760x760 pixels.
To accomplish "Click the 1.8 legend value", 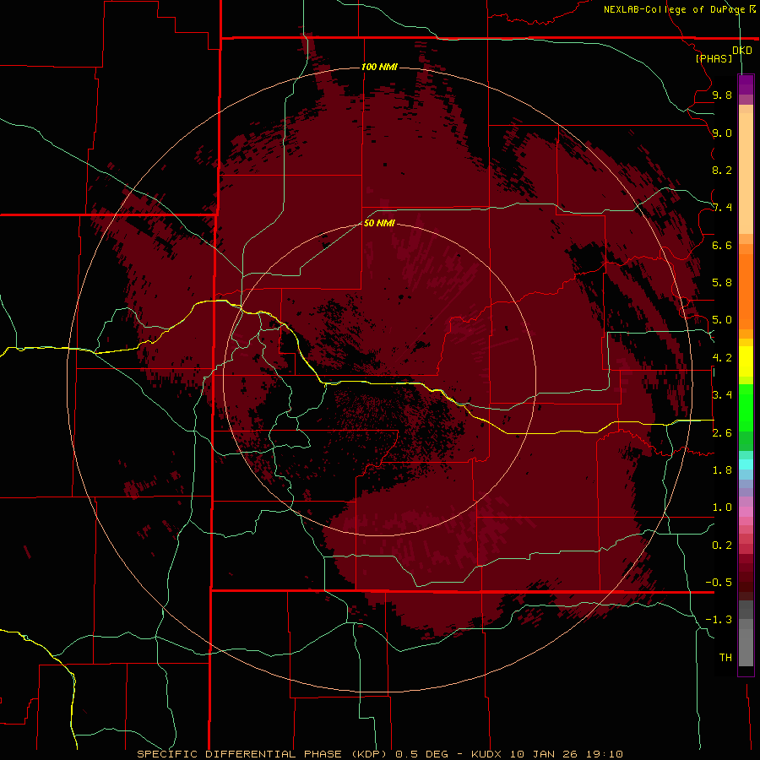I will 722,470.
